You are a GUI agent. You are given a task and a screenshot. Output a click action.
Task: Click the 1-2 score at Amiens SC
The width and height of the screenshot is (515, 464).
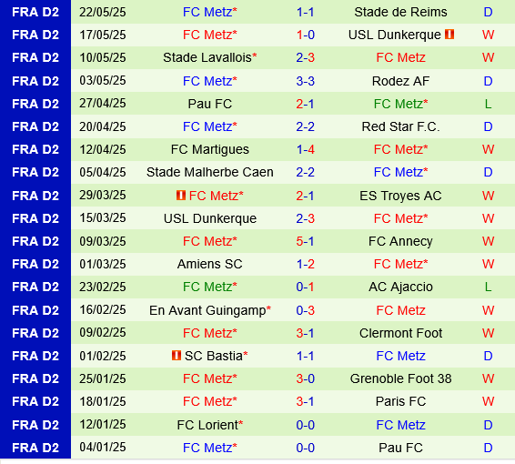tap(305, 264)
